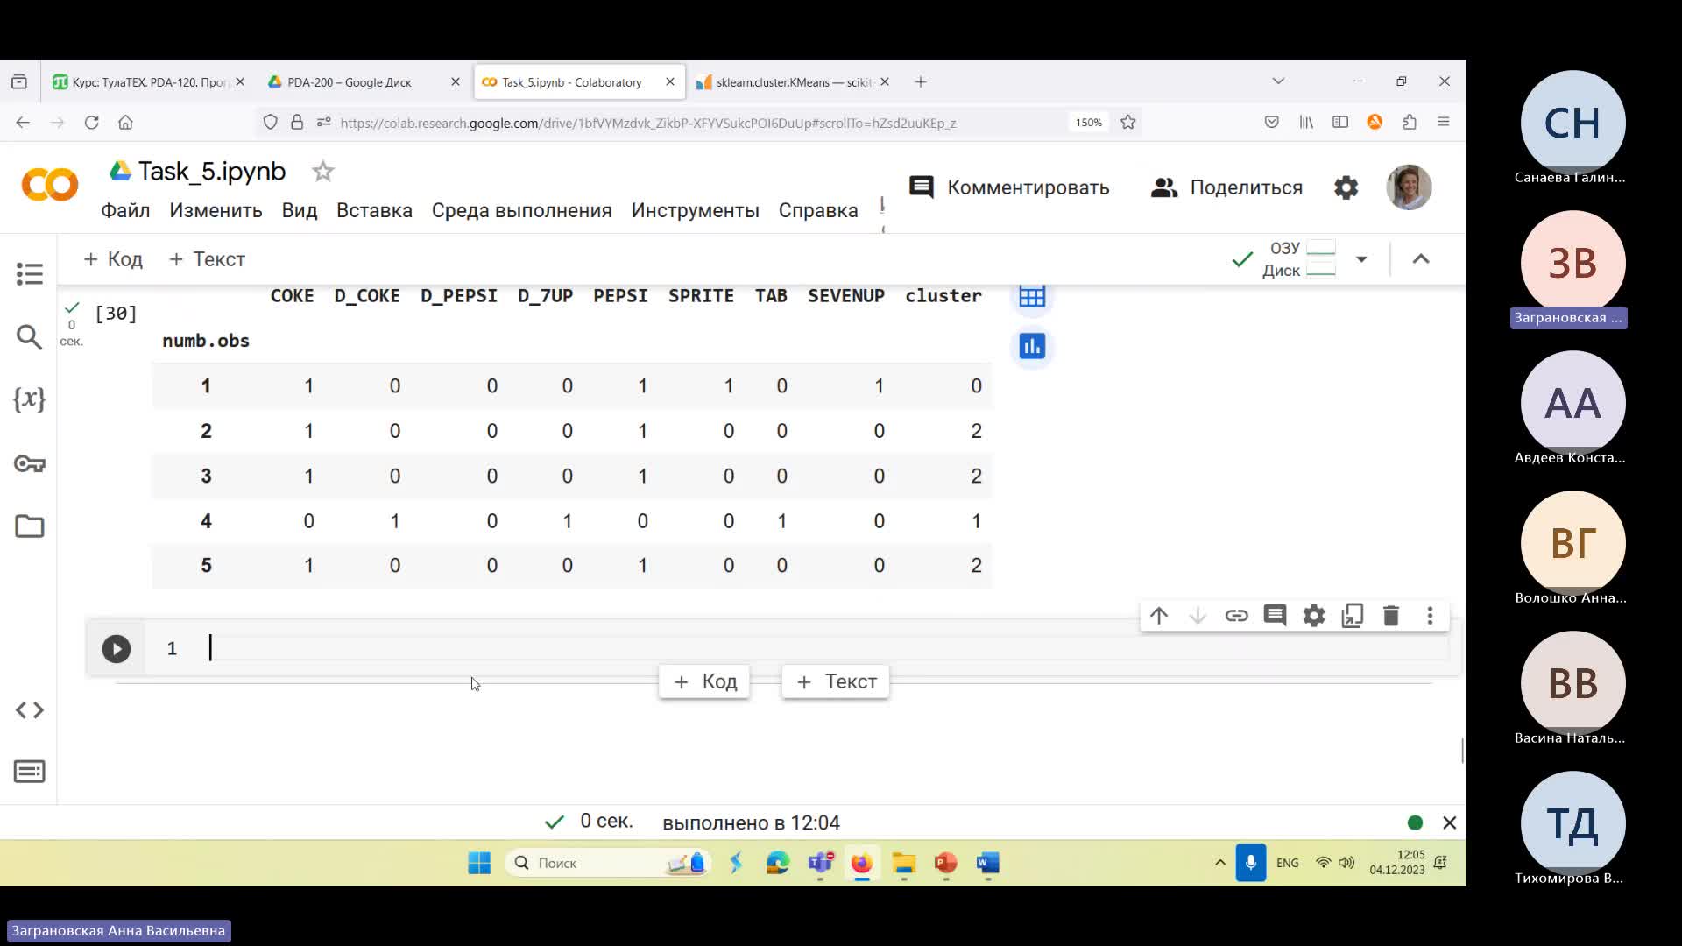The width and height of the screenshot is (1682, 946).
Task: Click the Комментировать button
Action: tap(1009, 187)
